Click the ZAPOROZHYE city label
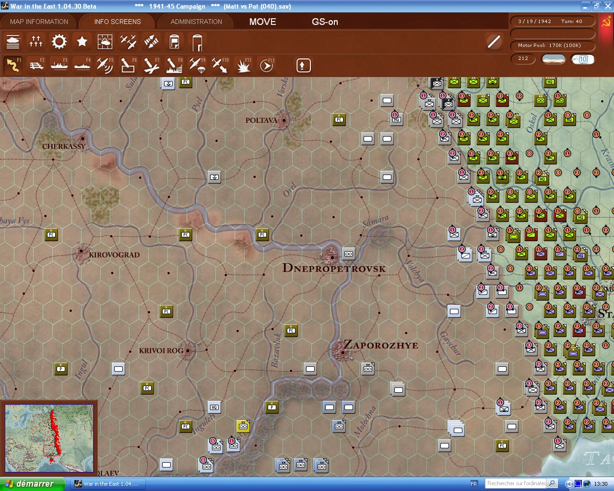614x491 pixels. point(381,345)
